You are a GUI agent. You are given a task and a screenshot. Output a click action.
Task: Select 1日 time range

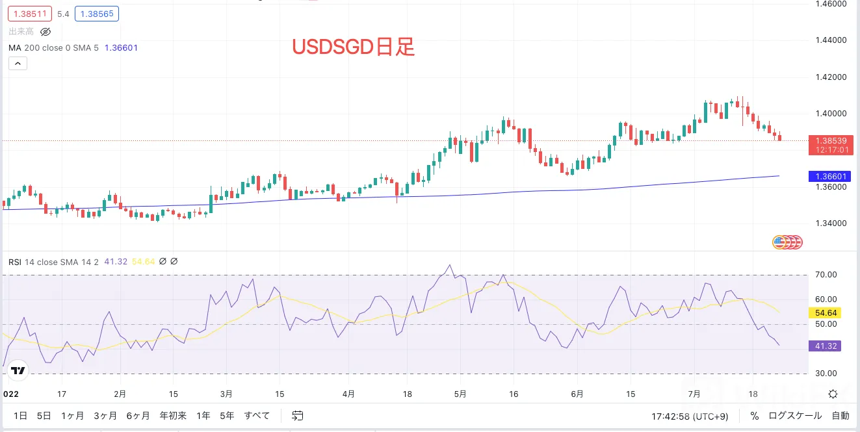coord(20,415)
